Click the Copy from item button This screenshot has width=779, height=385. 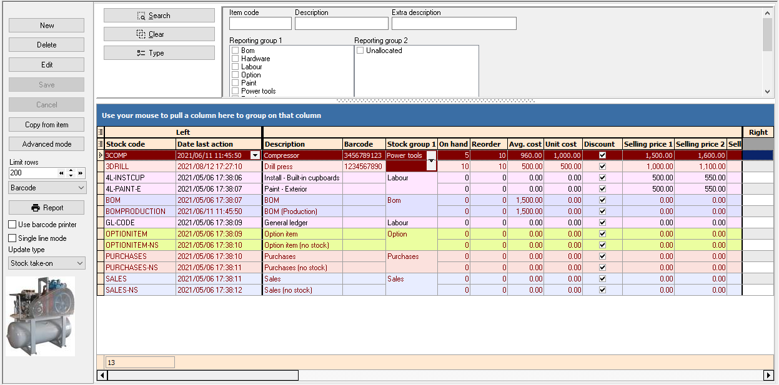click(x=46, y=125)
